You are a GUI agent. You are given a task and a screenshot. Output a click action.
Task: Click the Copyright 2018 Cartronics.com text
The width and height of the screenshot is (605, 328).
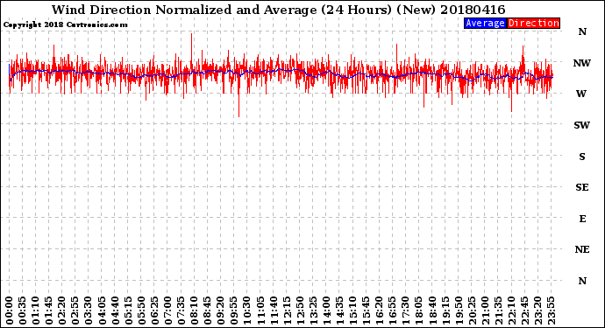(65, 24)
